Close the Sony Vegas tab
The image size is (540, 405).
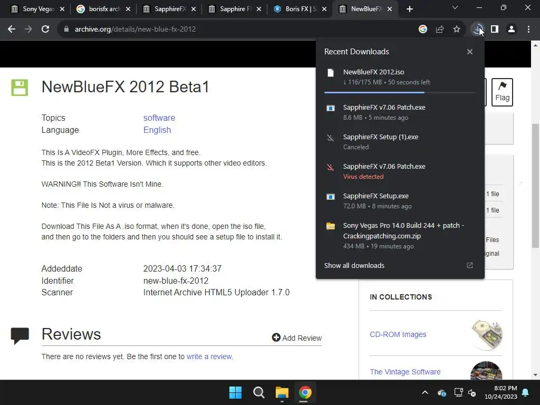[x=62, y=9]
